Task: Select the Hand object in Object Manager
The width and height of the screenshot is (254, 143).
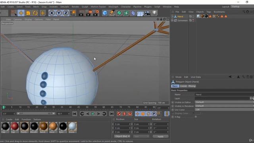Action: (x=180, y=17)
